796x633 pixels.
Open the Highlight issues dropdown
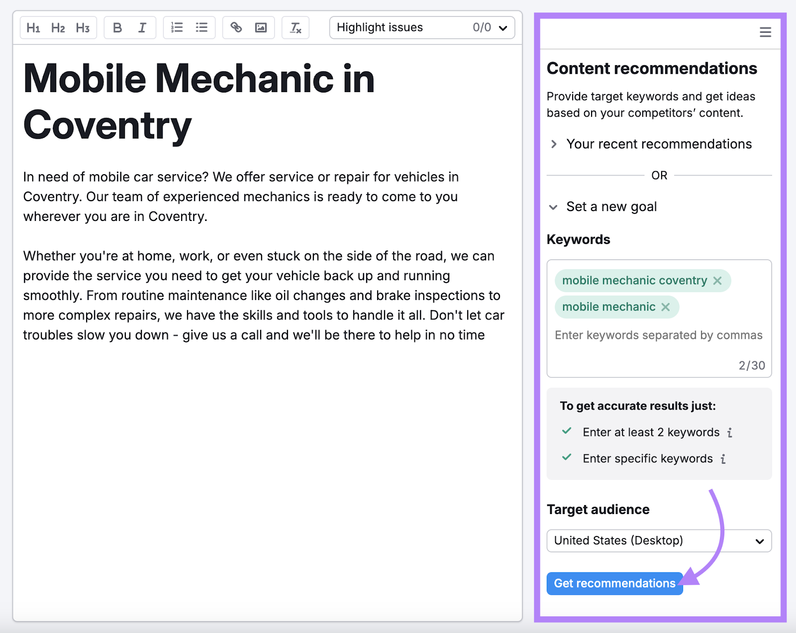point(503,27)
